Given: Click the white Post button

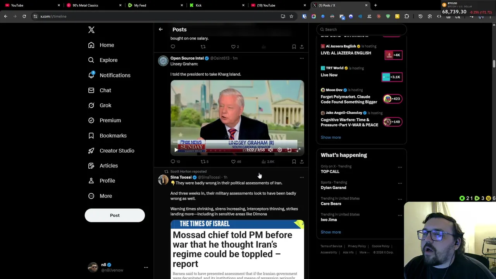Looking at the screenshot, I should (x=115, y=215).
